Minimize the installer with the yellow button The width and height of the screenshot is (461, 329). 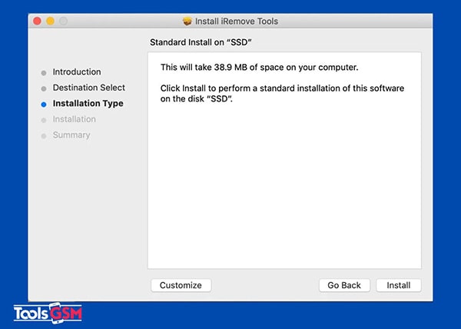50,22
